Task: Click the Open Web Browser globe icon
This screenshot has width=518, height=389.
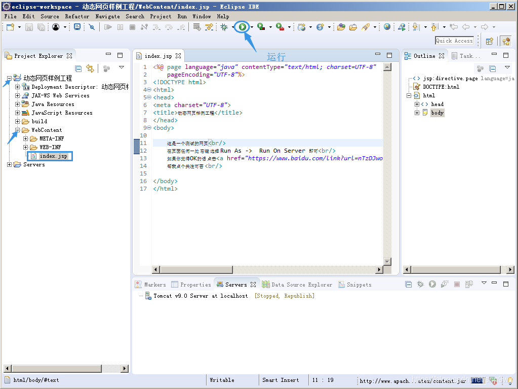Action: (x=387, y=27)
